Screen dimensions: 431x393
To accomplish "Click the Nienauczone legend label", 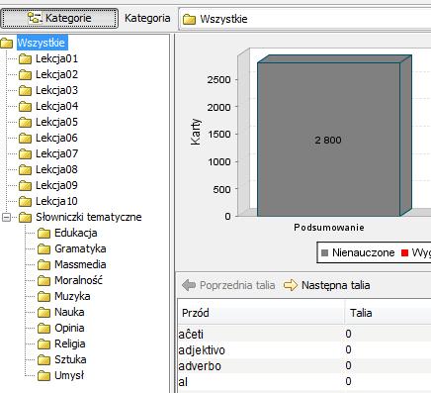I will pos(363,252).
